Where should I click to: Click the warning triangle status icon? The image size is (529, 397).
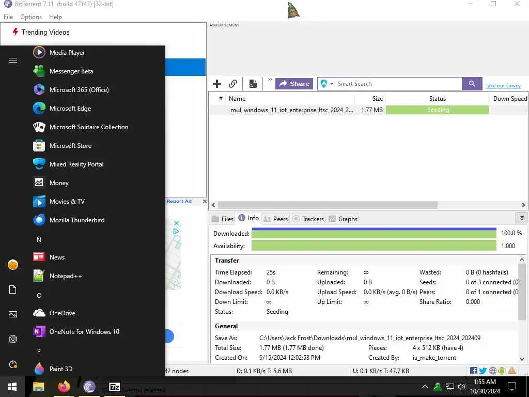(512, 371)
